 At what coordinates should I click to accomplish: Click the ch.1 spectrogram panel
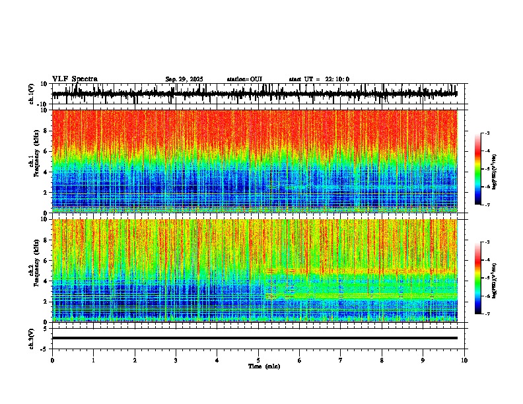[x=254, y=161]
